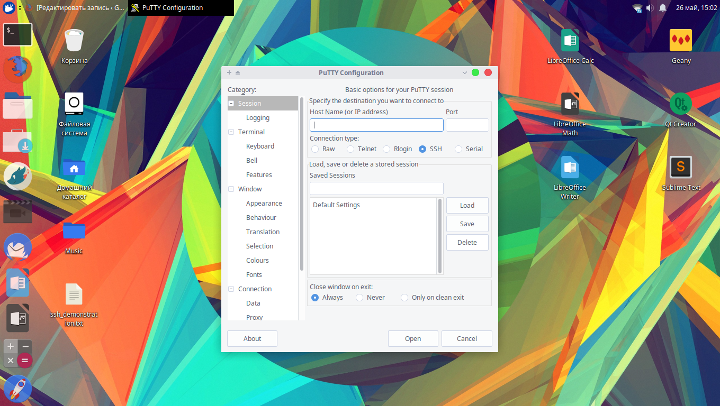
Task: Open the video camera dock icon
Action: pos(18,212)
